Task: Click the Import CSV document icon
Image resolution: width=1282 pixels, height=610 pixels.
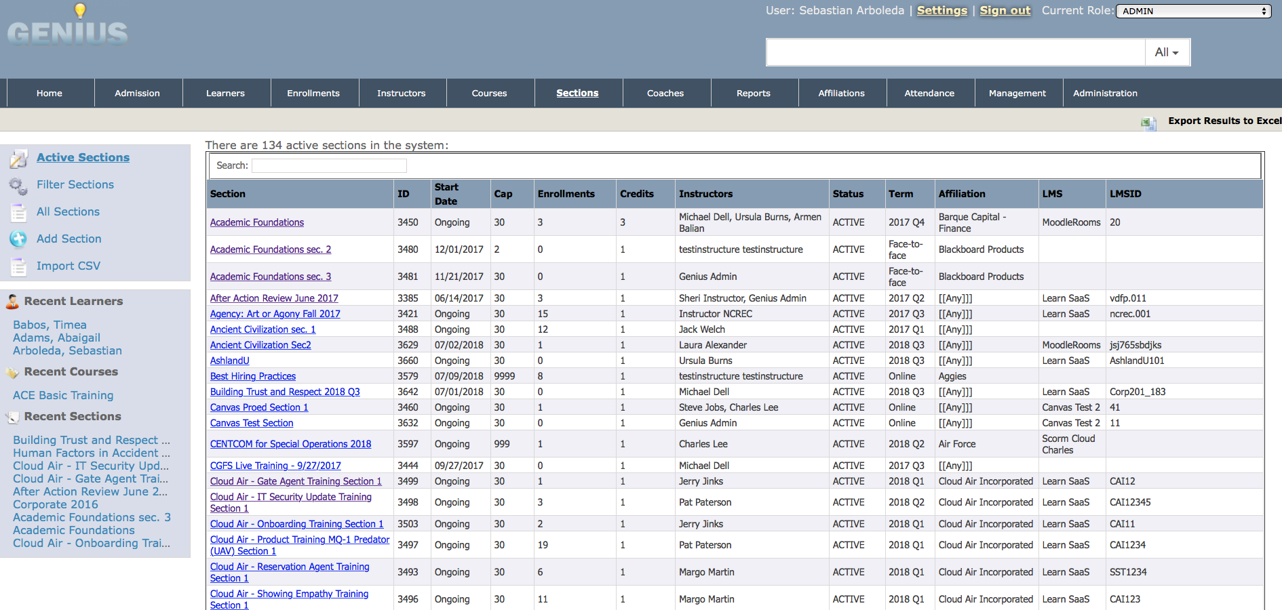Action: click(x=18, y=266)
